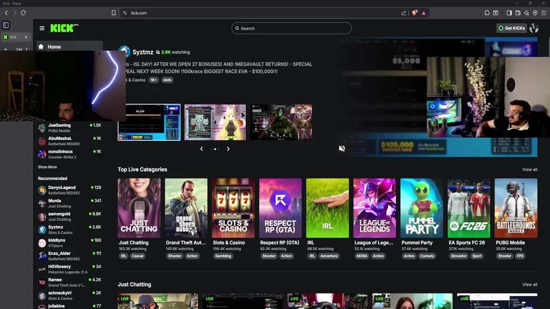The width and height of the screenshot is (550, 309).
Task: Go back with the browser back arrow
Action: tap(6, 13)
